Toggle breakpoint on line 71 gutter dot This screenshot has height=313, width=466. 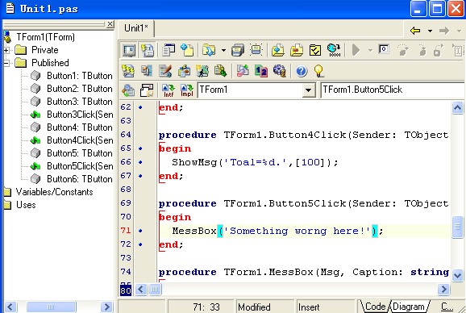pos(140,231)
